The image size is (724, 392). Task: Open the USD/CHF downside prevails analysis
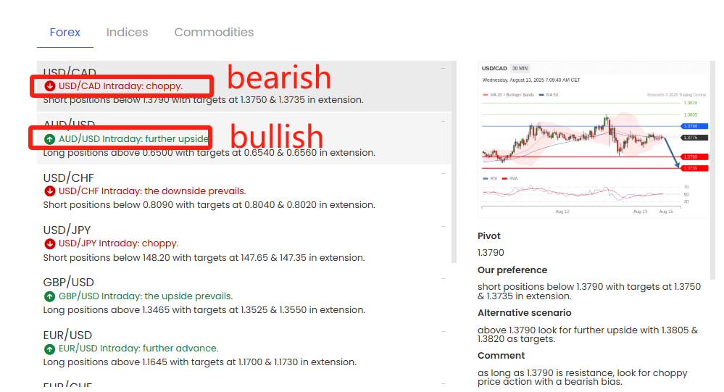[152, 191]
